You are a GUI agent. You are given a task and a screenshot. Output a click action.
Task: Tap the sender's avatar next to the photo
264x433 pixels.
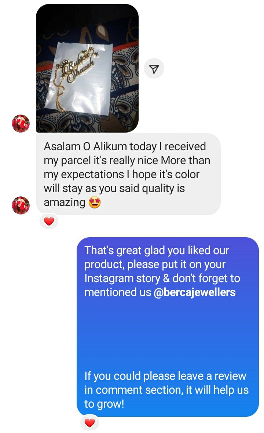coord(21,123)
